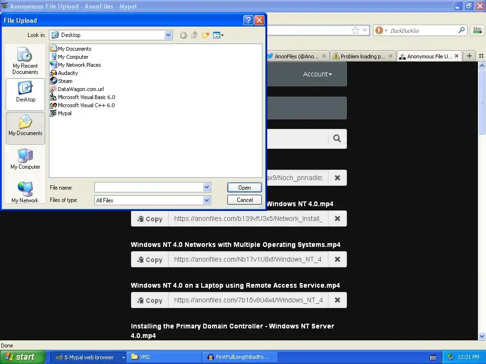Close the Problem loading page tab
Image resolution: width=486 pixels, height=364 pixels.
pyautogui.click(x=391, y=56)
